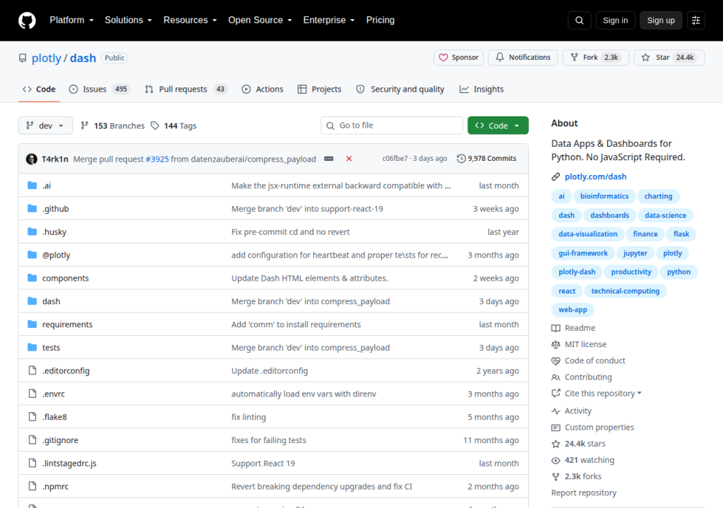Open the Security and quality tab

[400, 89]
